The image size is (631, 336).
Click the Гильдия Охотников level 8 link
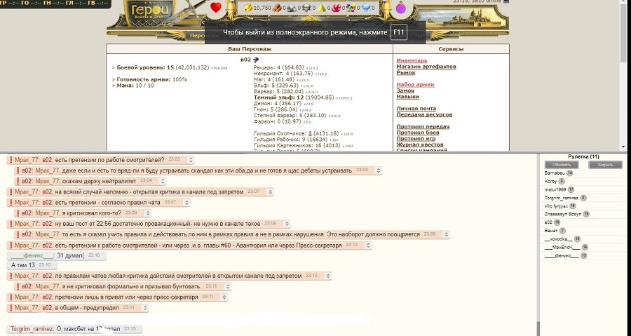pyautogui.click(x=310, y=133)
